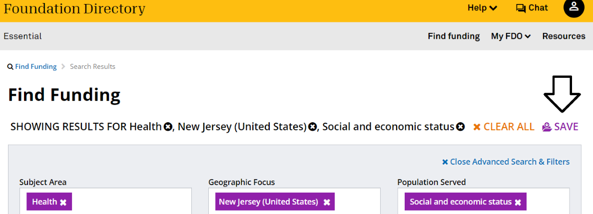The height and width of the screenshot is (214, 593).
Task: Open Chat support
Action: [x=532, y=8]
